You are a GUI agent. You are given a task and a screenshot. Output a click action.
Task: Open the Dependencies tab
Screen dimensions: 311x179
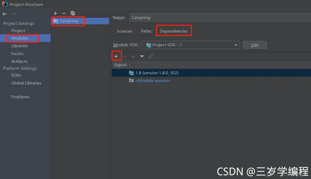click(x=174, y=31)
